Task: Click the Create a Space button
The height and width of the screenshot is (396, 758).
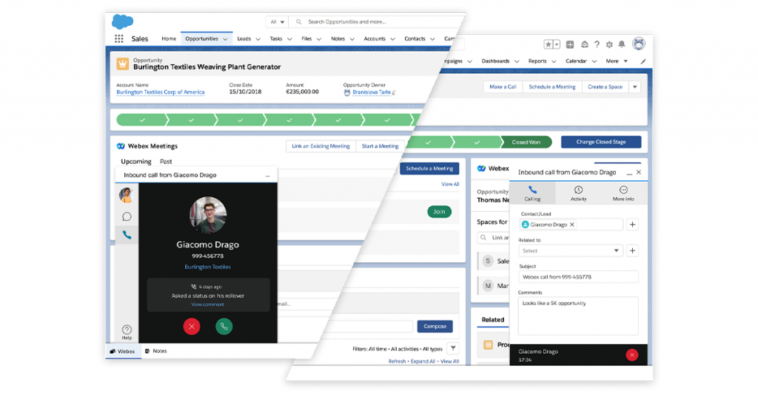Action: pos(605,87)
